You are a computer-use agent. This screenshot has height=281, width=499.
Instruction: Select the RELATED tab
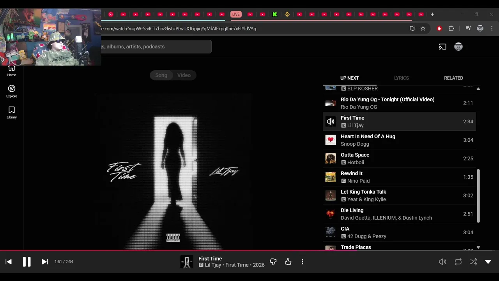click(453, 78)
